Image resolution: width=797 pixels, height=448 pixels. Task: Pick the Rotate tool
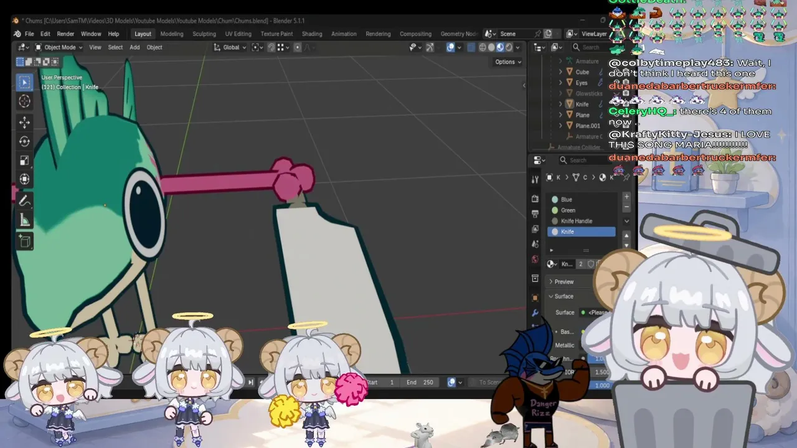pyautogui.click(x=25, y=141)
